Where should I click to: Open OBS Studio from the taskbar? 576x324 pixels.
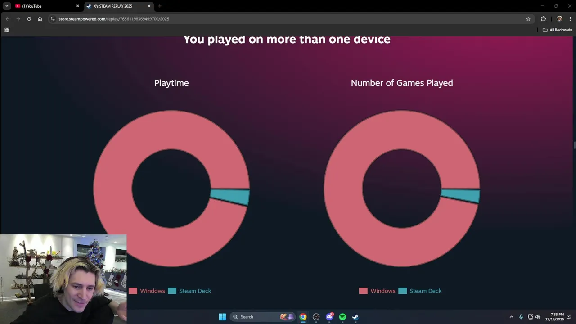pos(316,317)
